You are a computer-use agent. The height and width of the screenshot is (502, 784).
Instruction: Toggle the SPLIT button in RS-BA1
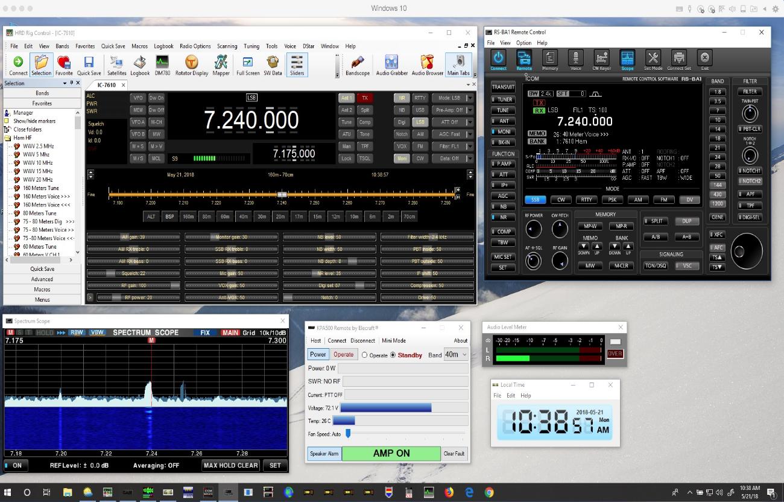coord(656,221)
